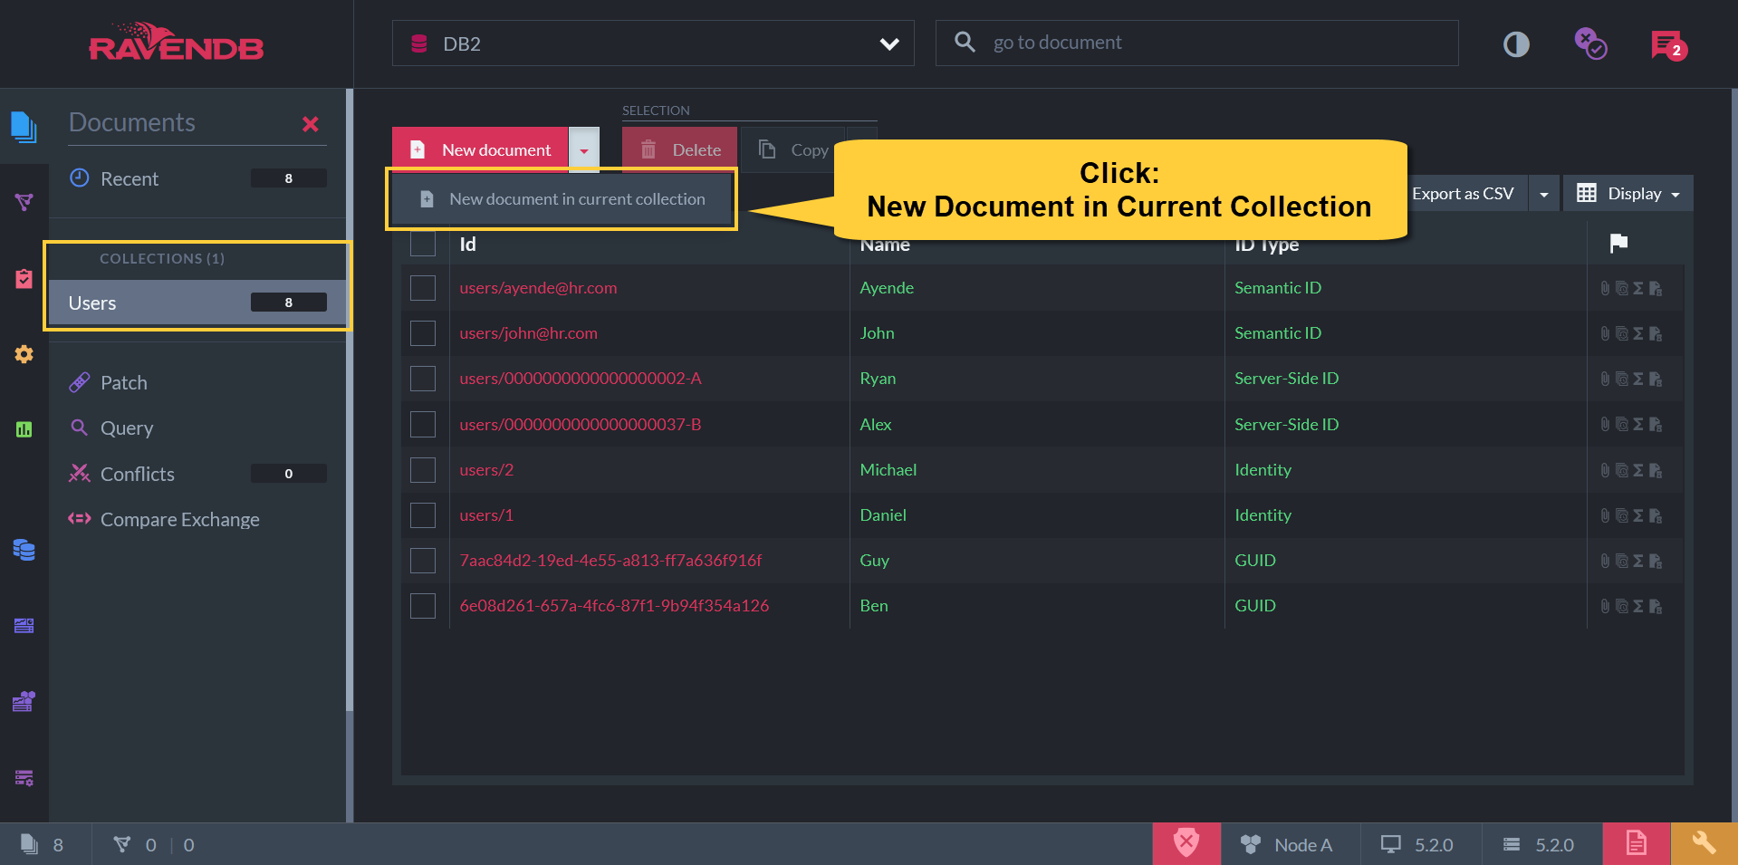Click the time series icon in the Alex row
The image size is (1738, 865).
[1655, 424]
